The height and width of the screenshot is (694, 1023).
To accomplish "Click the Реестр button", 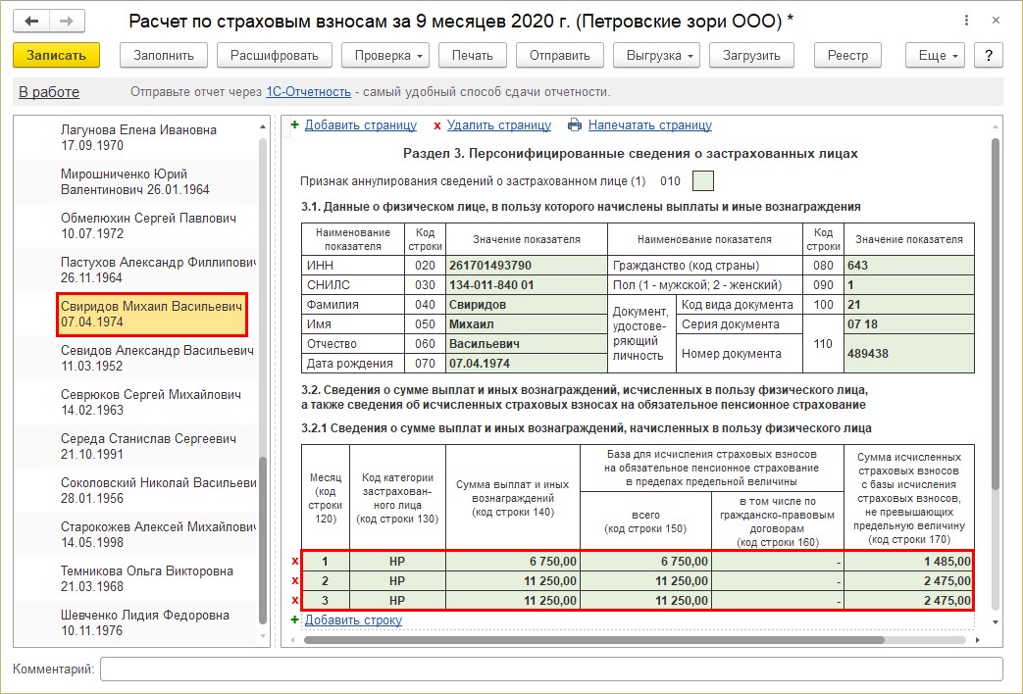I will point(847,56).
